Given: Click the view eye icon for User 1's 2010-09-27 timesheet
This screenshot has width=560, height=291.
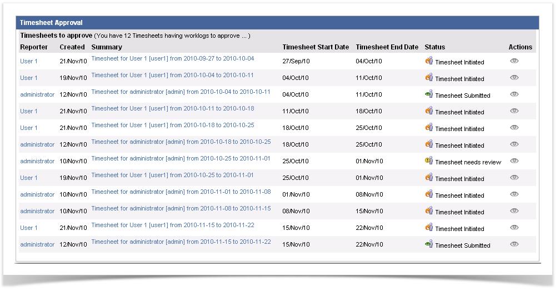Looking at the screenshot, I should (x=514, y=61).
